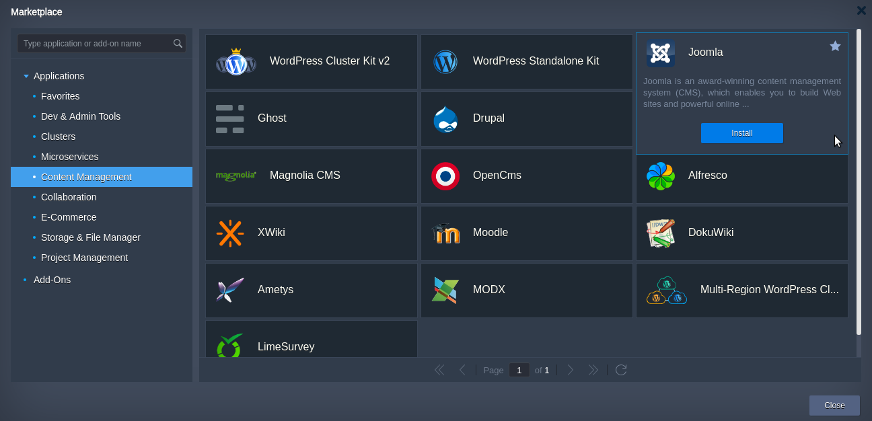
Task: Click the application name search field
Action: [96, 44]
